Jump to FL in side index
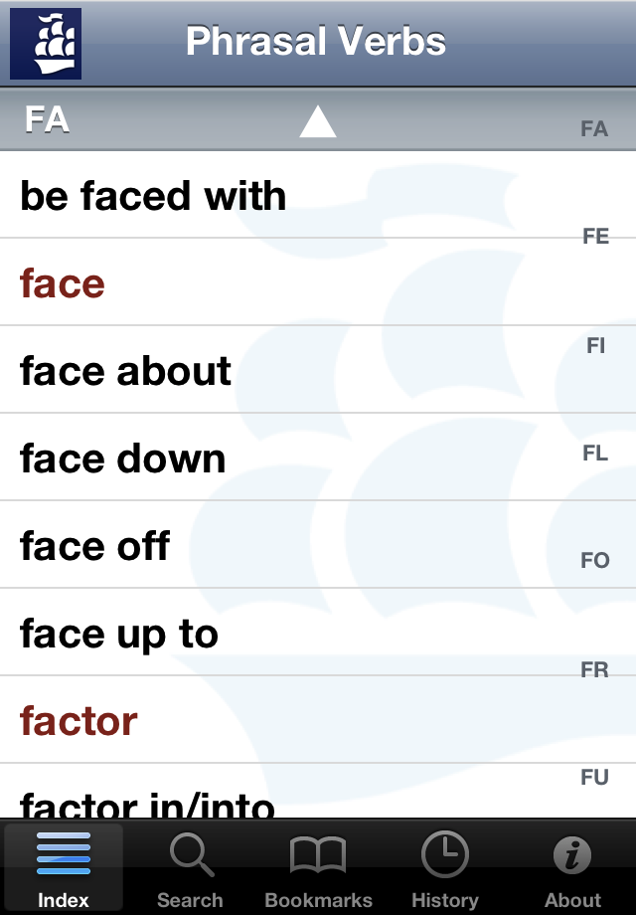Image resolution: width=636 pixels, height=915 pixels. pos(595,454)
